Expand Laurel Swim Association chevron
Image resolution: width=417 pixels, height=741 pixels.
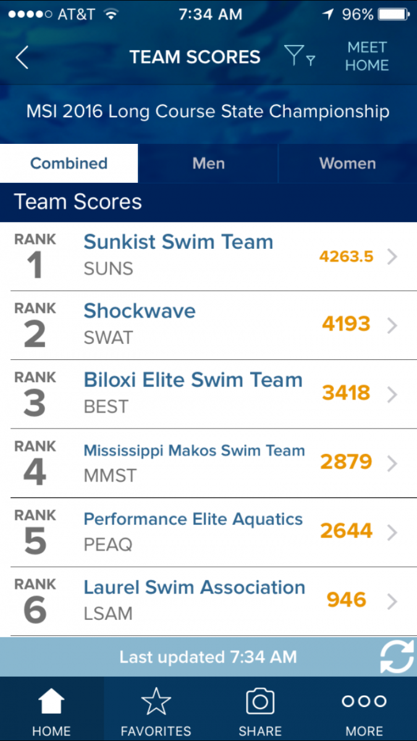coord(392,600)
